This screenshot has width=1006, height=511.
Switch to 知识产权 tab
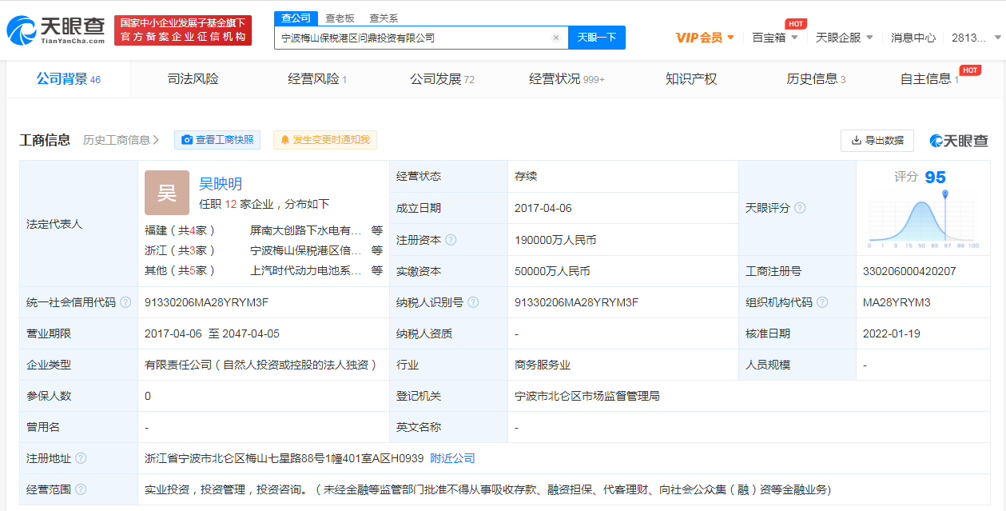click(x=691, y=79)
